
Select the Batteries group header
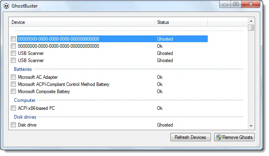point(23,69)
